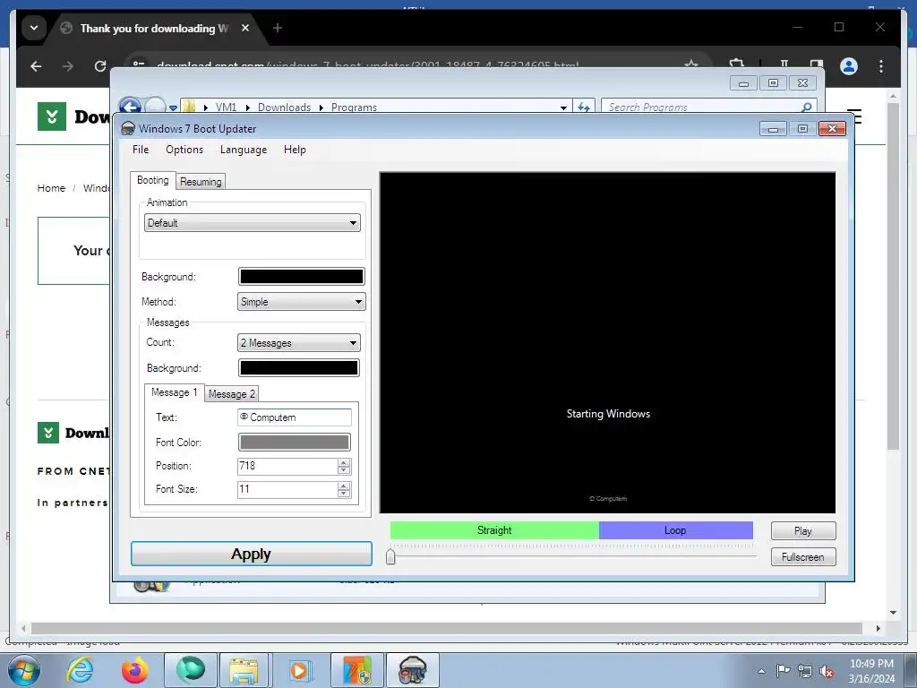The height and width of the screenshot is (688, 917).
Task: Launch Firefox from the taskbar
Action: click(x=135, y=670)
